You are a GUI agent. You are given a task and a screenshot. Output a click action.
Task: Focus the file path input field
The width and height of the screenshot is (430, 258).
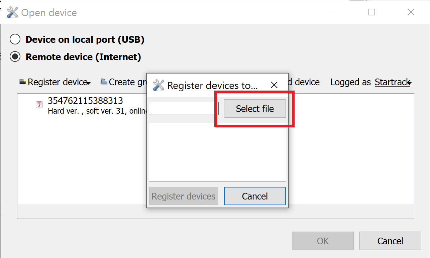[184, 109]
